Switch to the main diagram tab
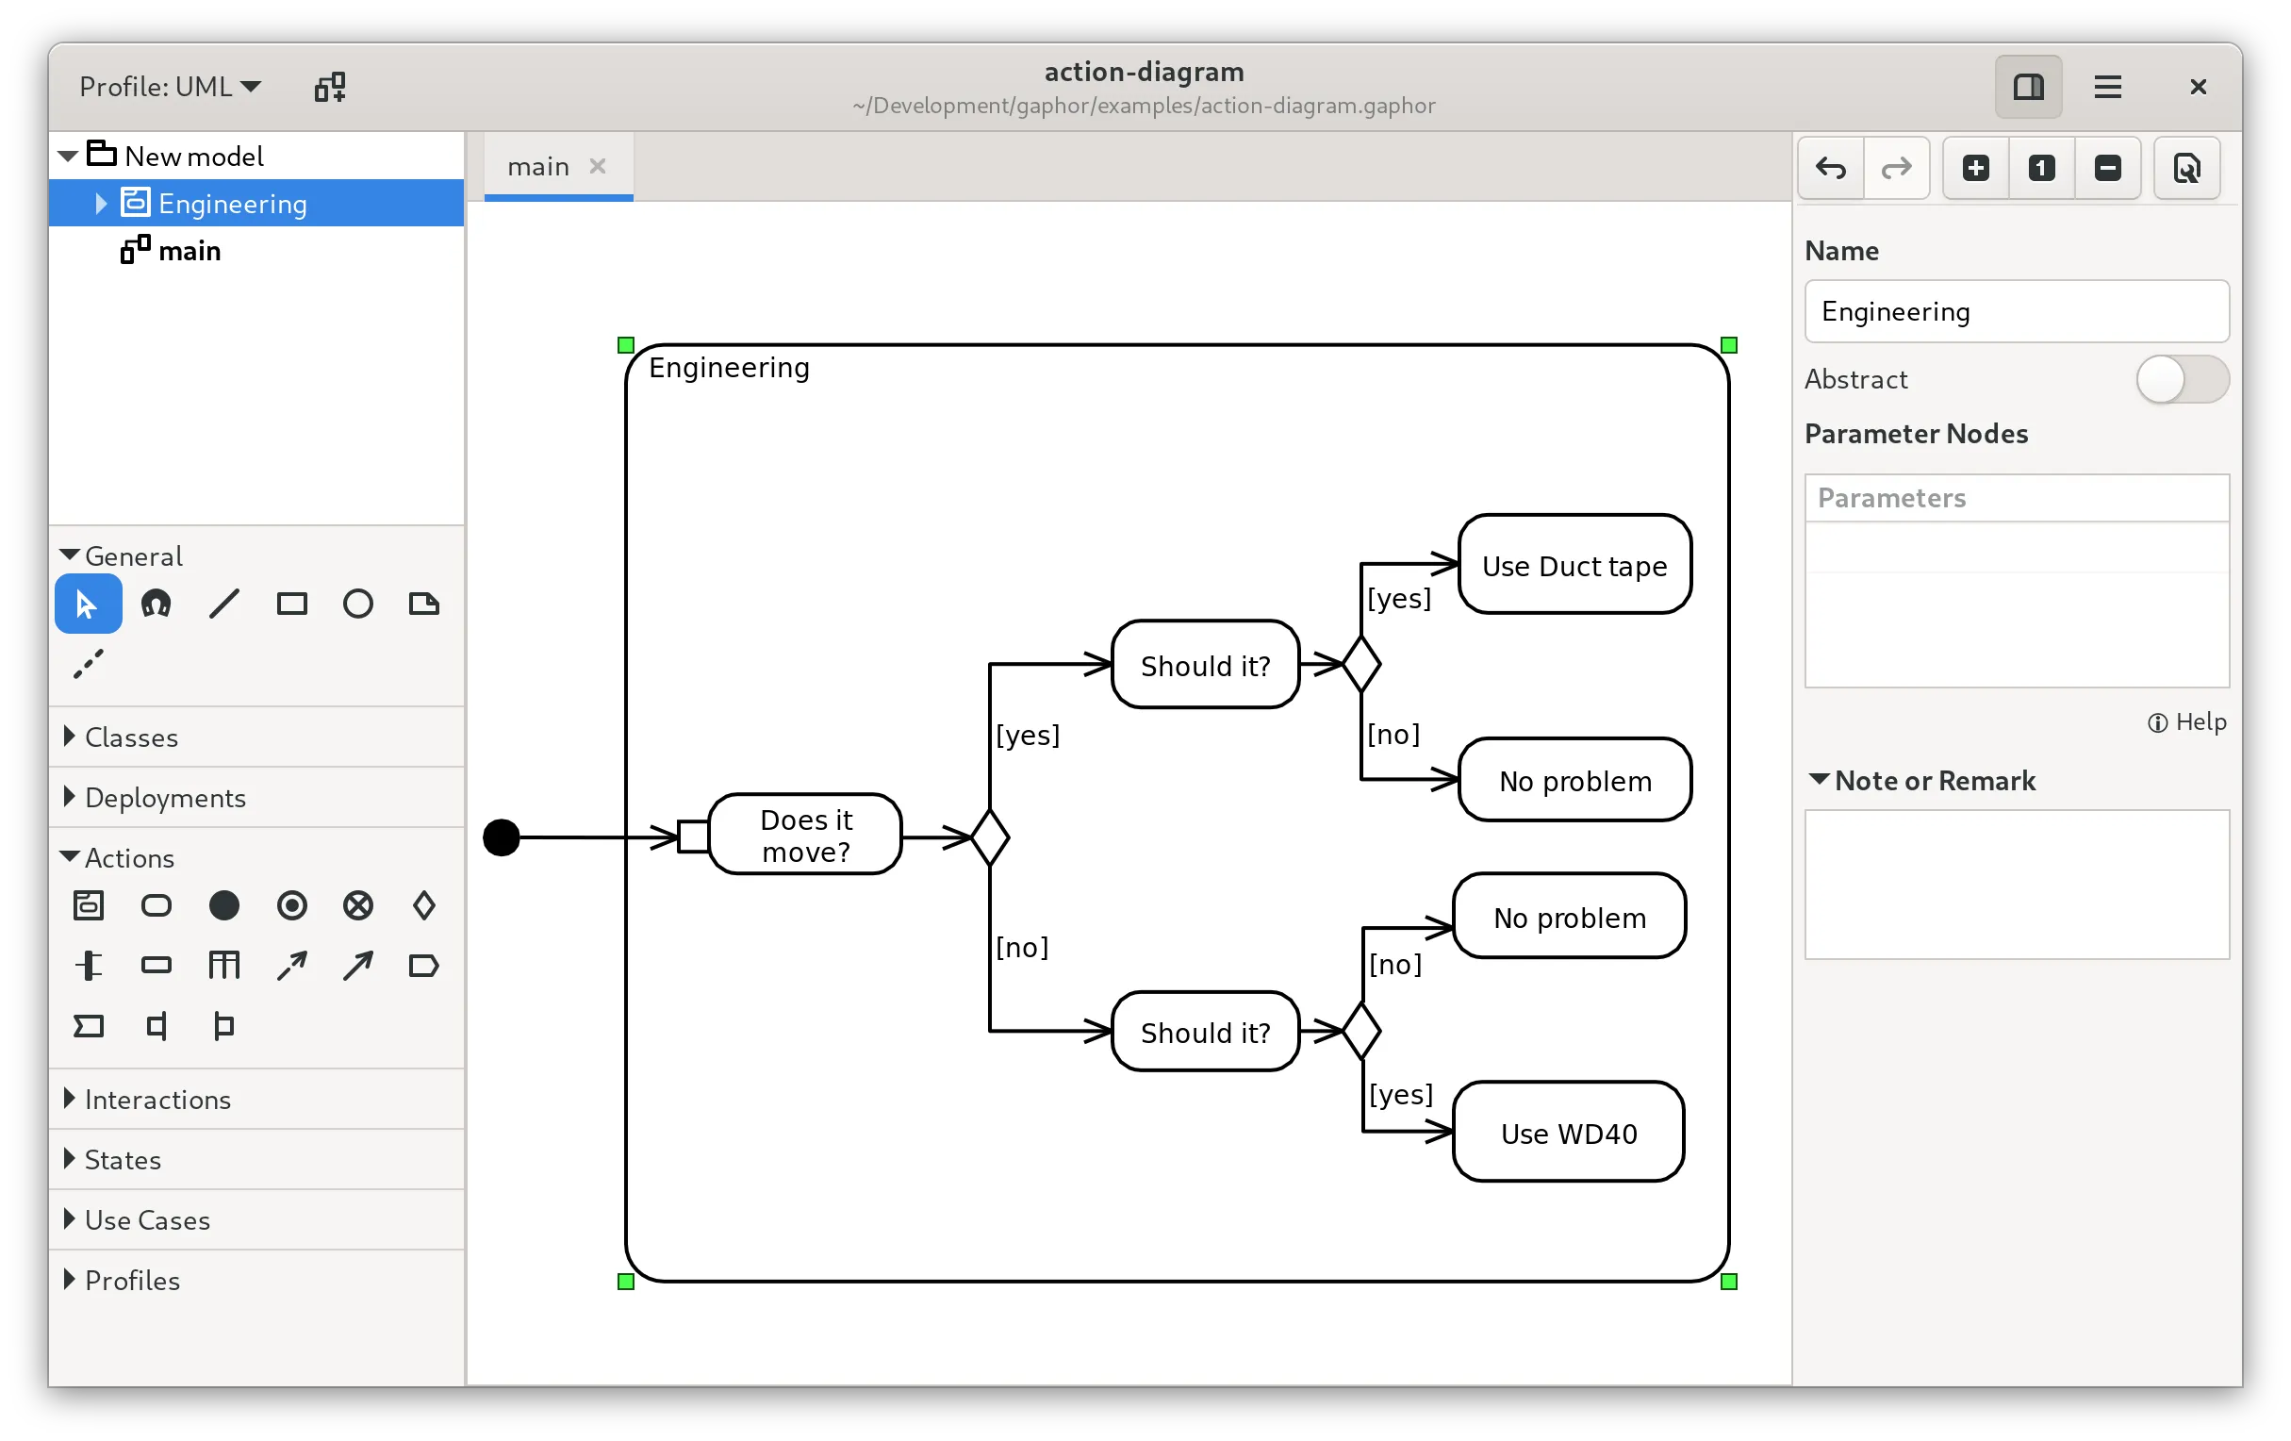The image size is (2291, 1441). coord(538,167)
